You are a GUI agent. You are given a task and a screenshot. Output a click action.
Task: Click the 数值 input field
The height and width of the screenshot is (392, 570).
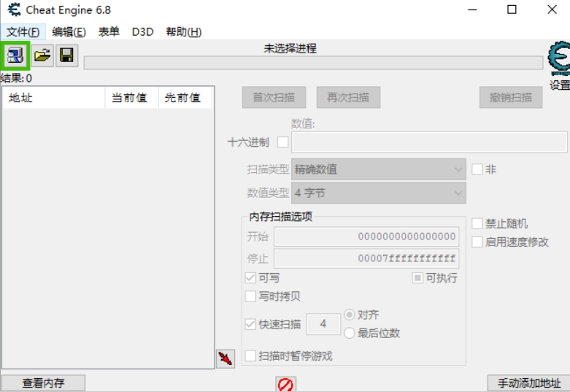click(429, 142)
